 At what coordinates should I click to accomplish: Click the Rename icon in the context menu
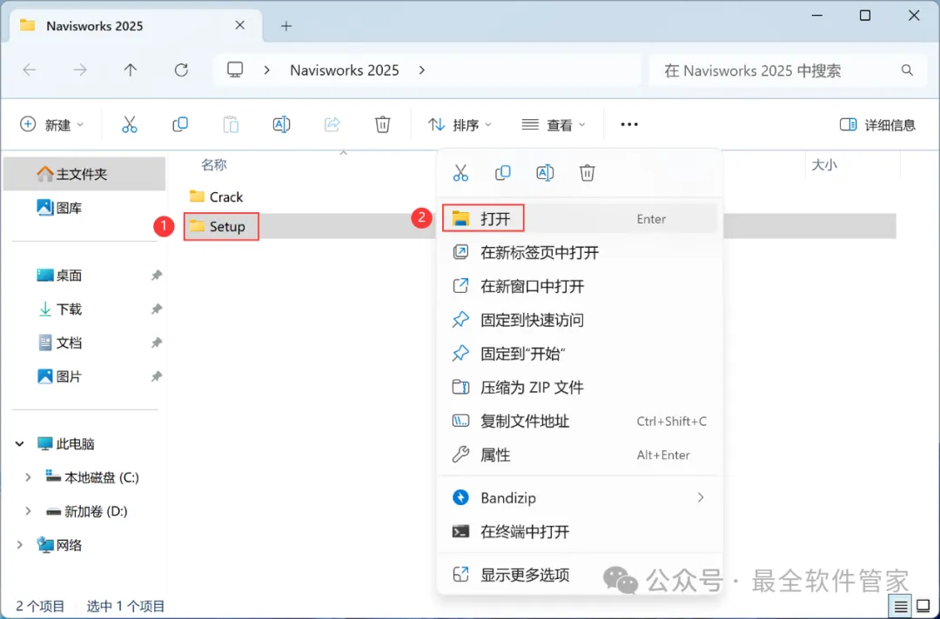click(544, 173)
